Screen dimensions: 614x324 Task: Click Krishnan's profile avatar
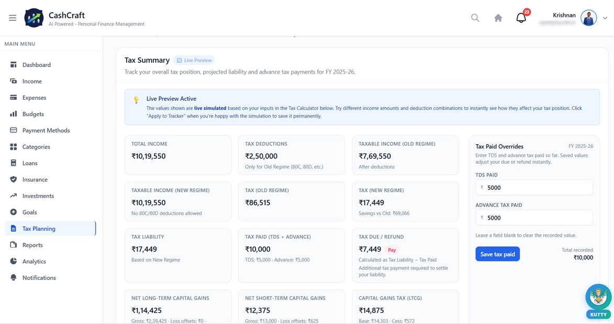coord(588,18)
